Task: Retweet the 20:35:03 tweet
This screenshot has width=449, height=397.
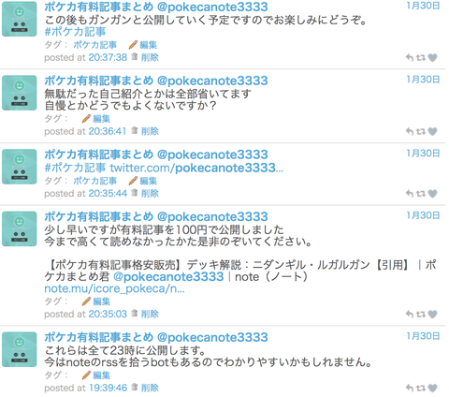Action: (421, 315)
